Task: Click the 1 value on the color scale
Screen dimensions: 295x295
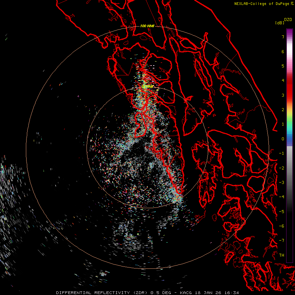Action: coord(283,124)
